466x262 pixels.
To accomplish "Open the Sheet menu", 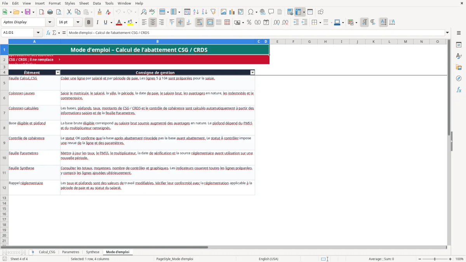I will point(84,3).
